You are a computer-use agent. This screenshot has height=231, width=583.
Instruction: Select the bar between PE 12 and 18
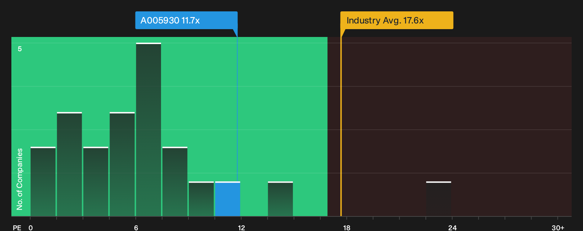pyautogui.click(x=280, y=199)
